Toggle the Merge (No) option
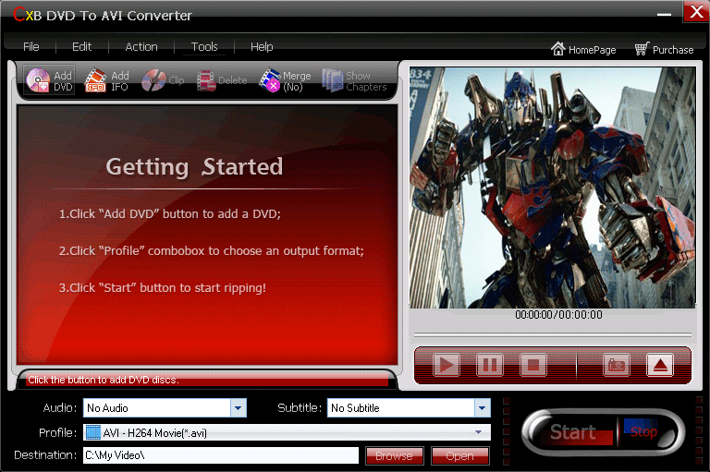Viewport: 710px width, 472px height. (285, 80)
